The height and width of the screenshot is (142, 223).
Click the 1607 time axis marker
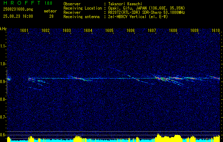(x=152, y=30)
